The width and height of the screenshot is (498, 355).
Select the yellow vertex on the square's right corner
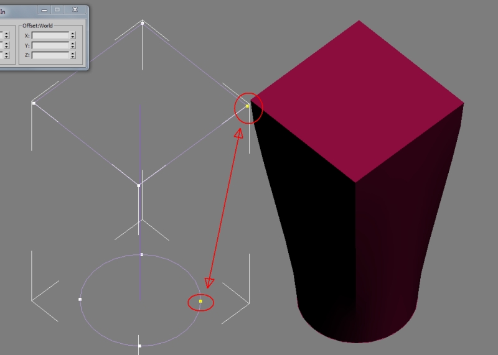[x=247, y=106]
